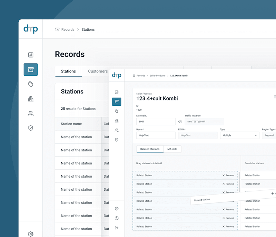
Task: Go to Records breadcrumb in front window
Action: point(141,76)
